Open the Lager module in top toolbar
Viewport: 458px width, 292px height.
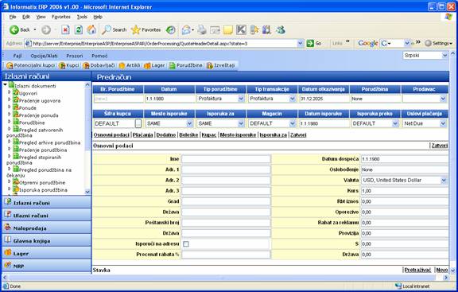point(154,65)
